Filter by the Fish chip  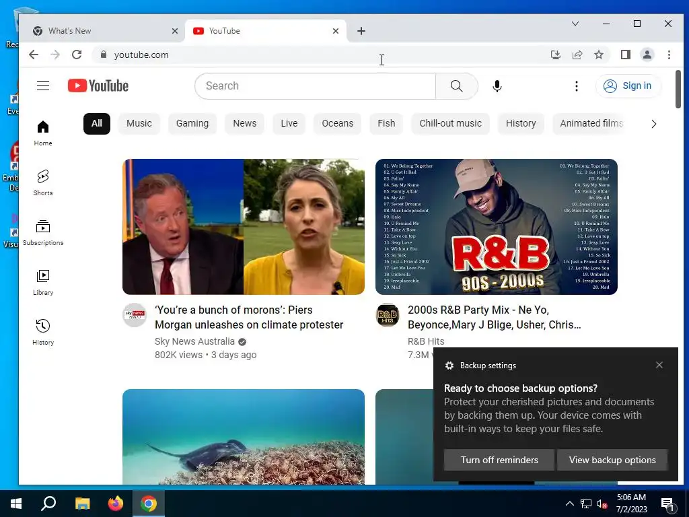click(x=386, y=124)
